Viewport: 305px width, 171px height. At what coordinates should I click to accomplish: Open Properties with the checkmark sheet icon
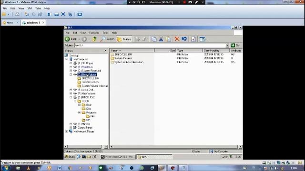pyautogui.click(x=193, y=39)
